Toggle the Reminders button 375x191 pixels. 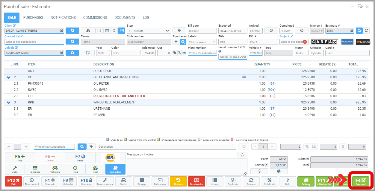click(115, 169)
